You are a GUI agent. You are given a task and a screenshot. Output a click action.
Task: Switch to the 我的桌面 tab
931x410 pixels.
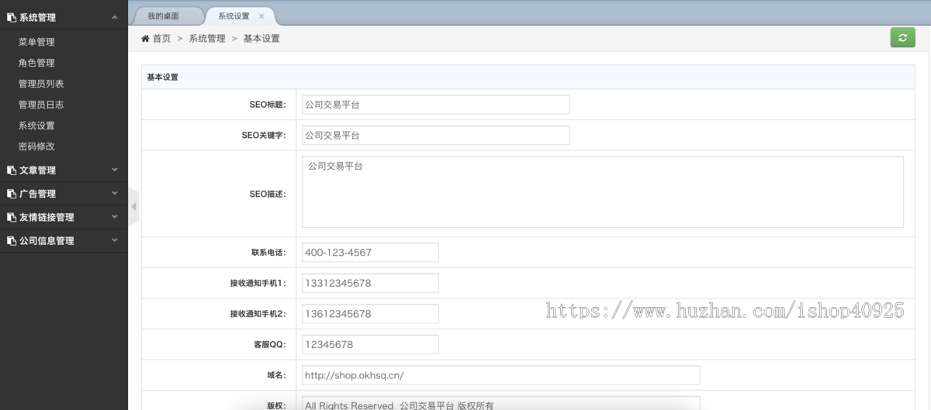(x=164, y=16)
